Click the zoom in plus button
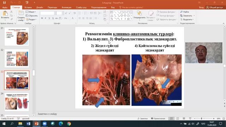This screenshot has height=127, width=226. [214, 119]
